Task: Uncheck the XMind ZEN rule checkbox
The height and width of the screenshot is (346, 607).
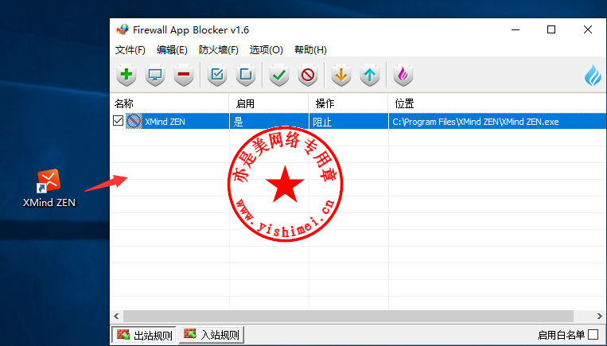Action: [x=118, y=121]
